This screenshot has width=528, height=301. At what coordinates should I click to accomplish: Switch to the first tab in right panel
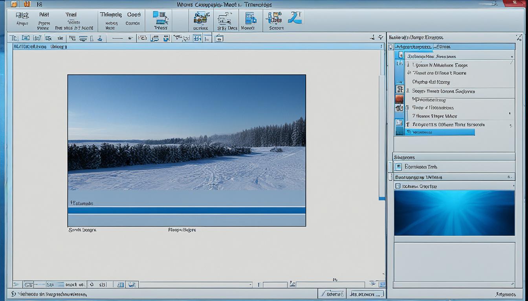[x=413, y=47]
